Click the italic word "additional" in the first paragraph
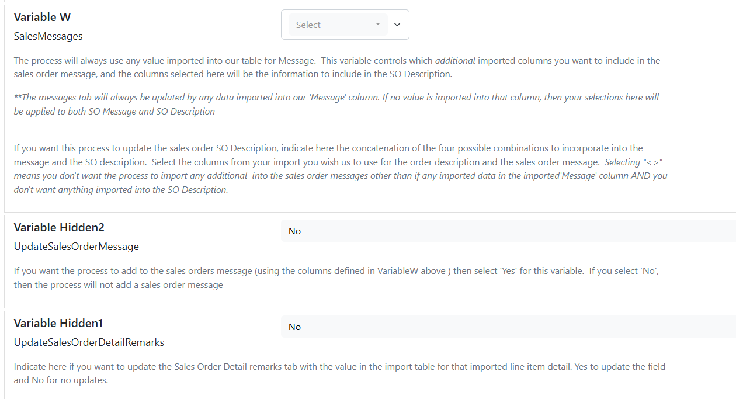Image resolution: width=736 pixels, height=399 pixels. coord(455,60)
